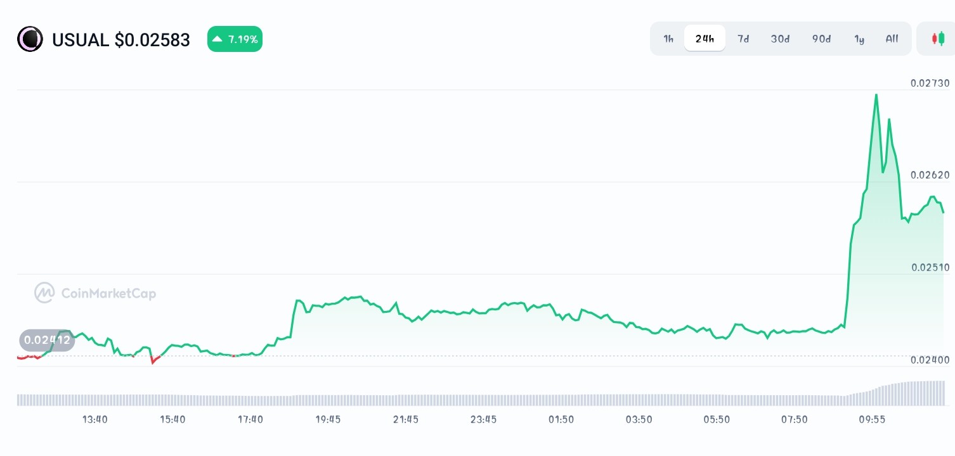Select the 1y time range
This screenshot has height=456, width=955.
pyautogui.click(x=859, y=39)
